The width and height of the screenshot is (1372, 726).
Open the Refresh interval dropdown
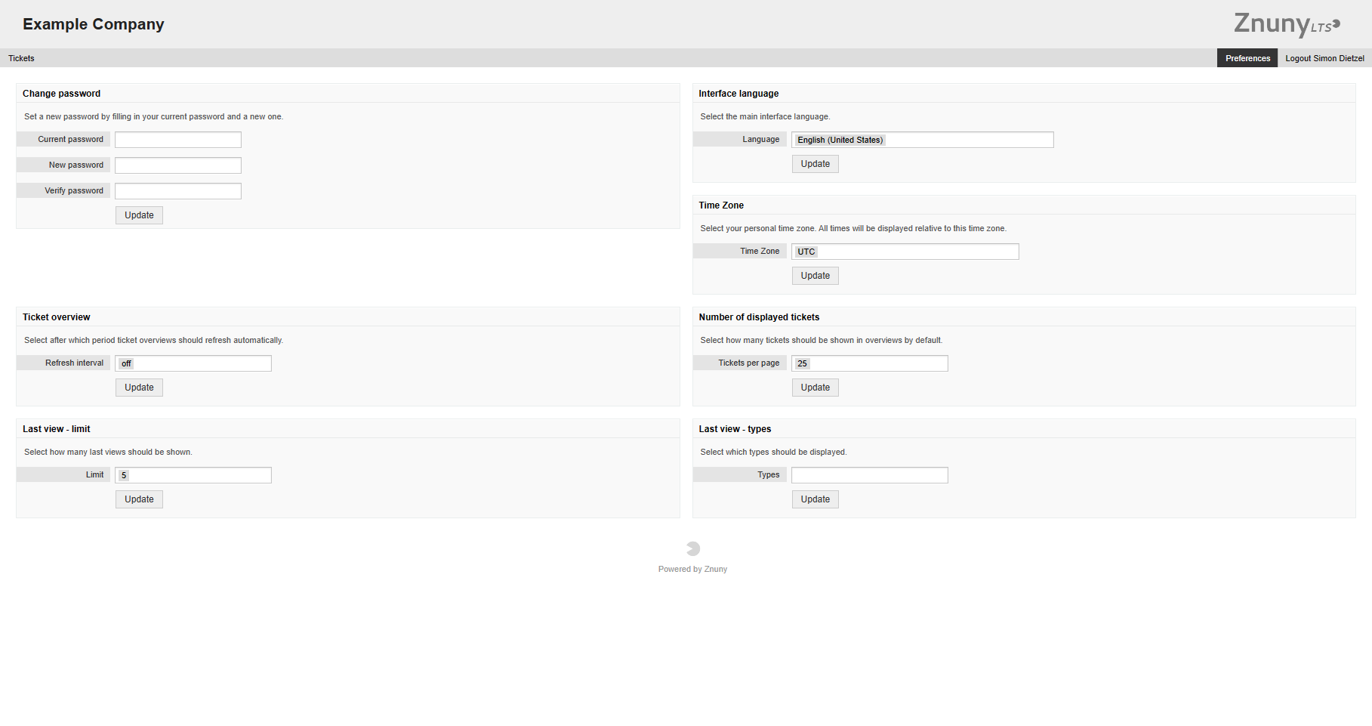193,363
